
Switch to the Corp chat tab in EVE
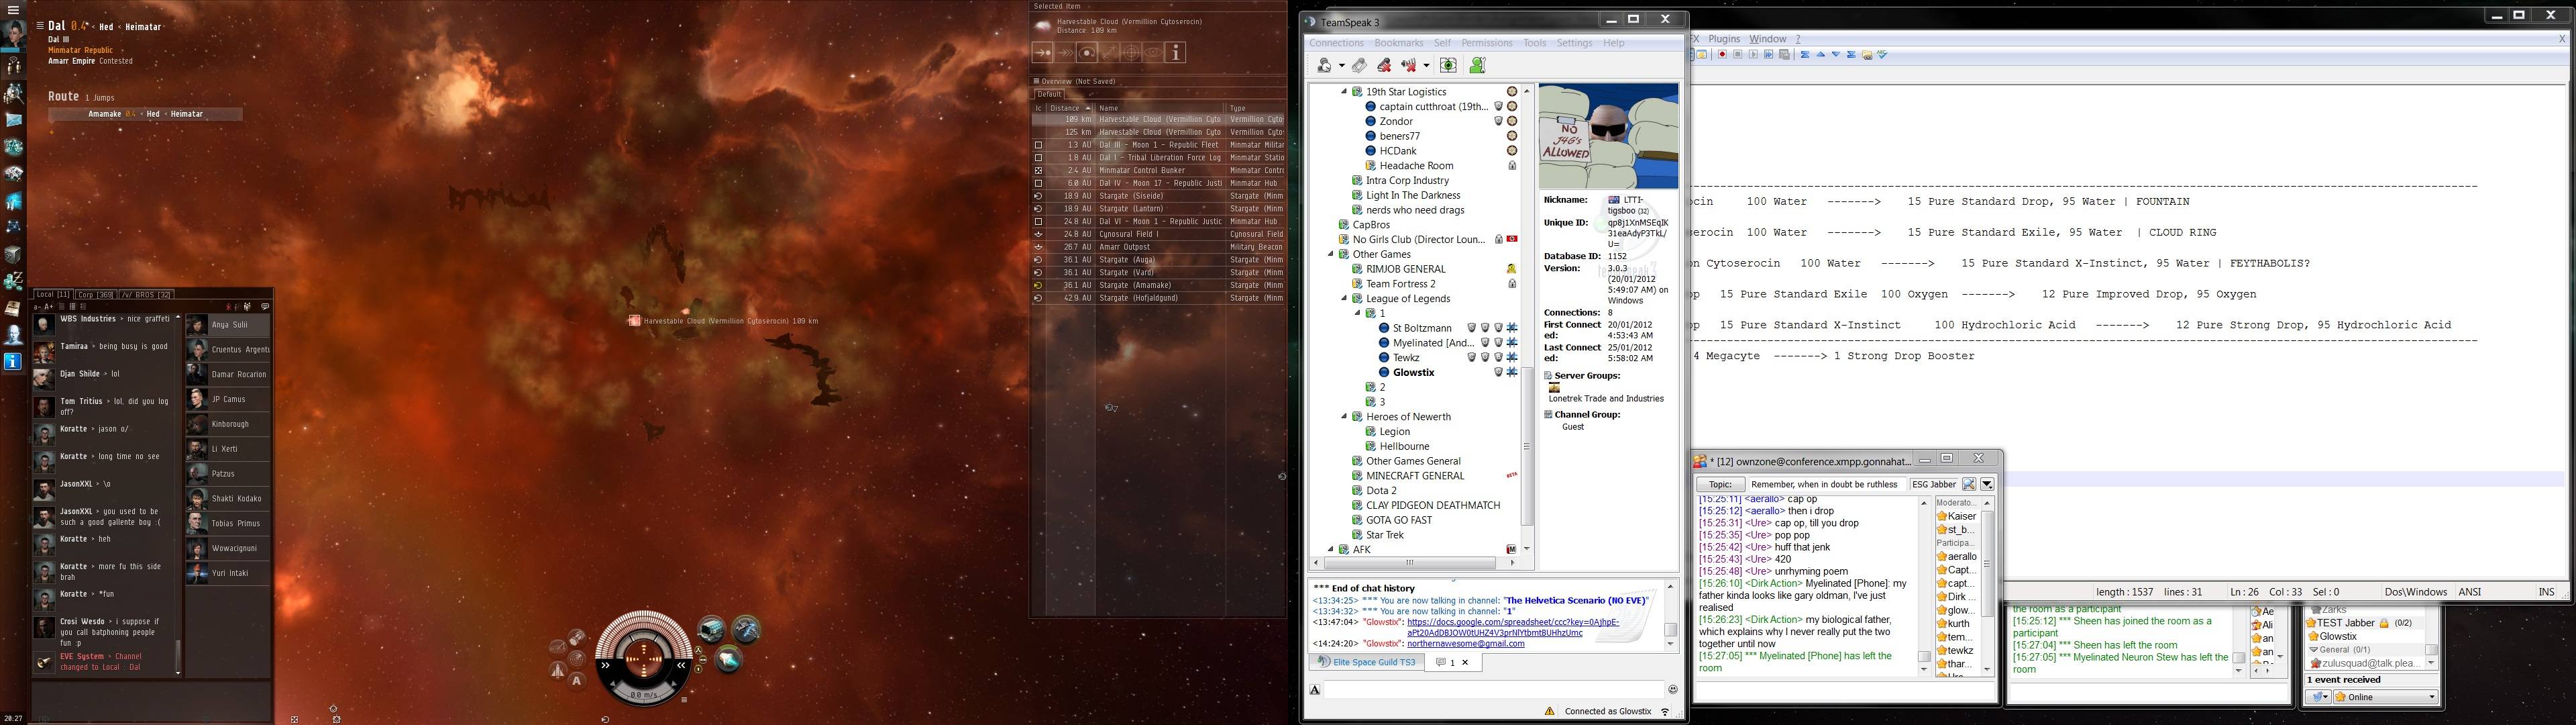[x=96, y=295]
